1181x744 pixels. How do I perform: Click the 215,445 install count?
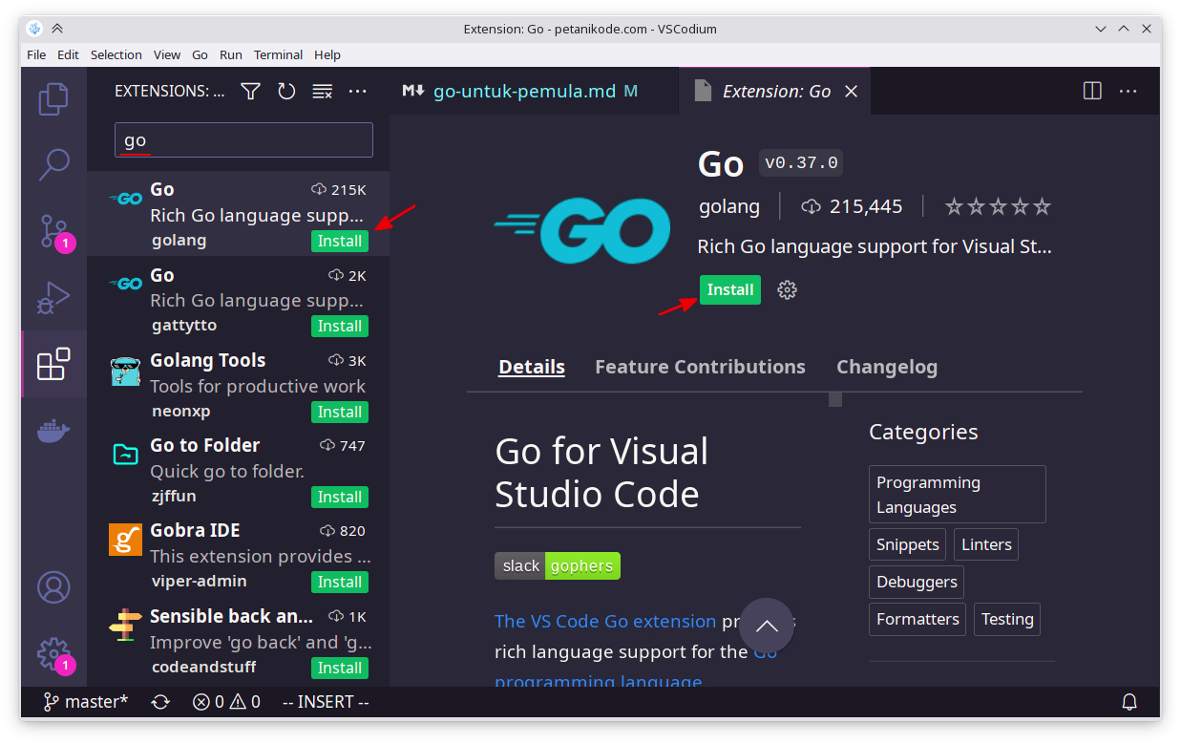click(852, 206)
